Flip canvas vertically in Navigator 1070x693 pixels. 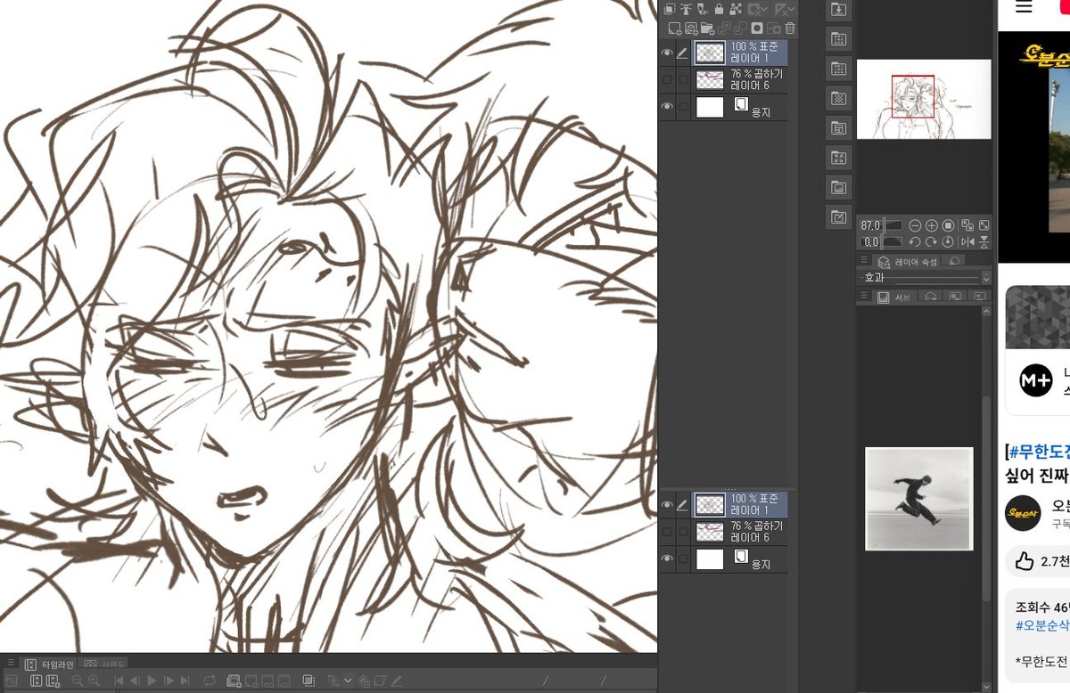click(x=984, y=242)
